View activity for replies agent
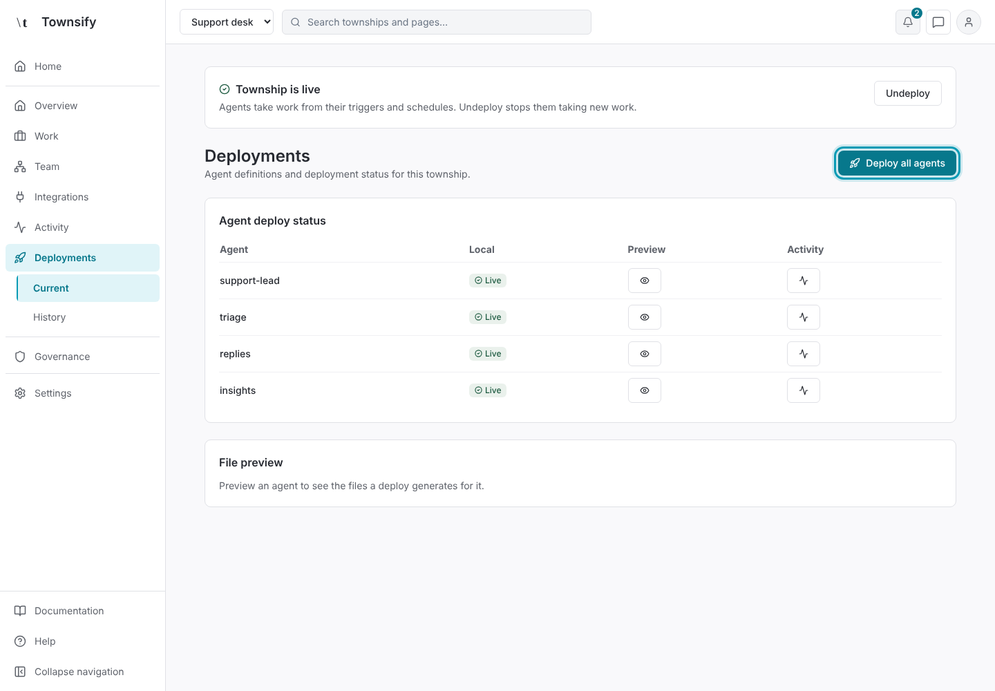The width and height of the screenshot is (995, 691). 804,354
